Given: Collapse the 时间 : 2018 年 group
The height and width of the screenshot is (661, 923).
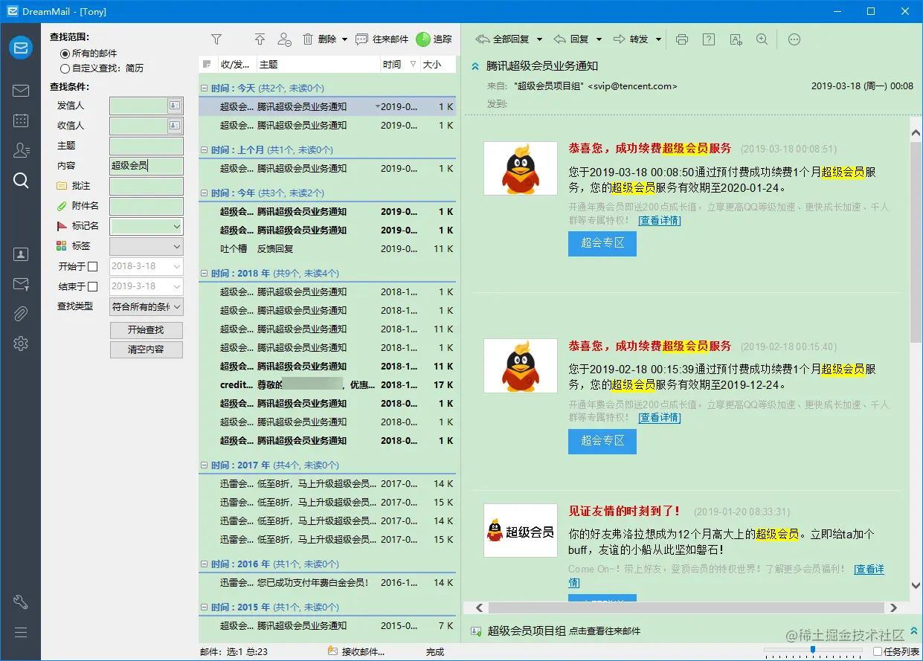Looking at the screenshot, I should [205, 274].
